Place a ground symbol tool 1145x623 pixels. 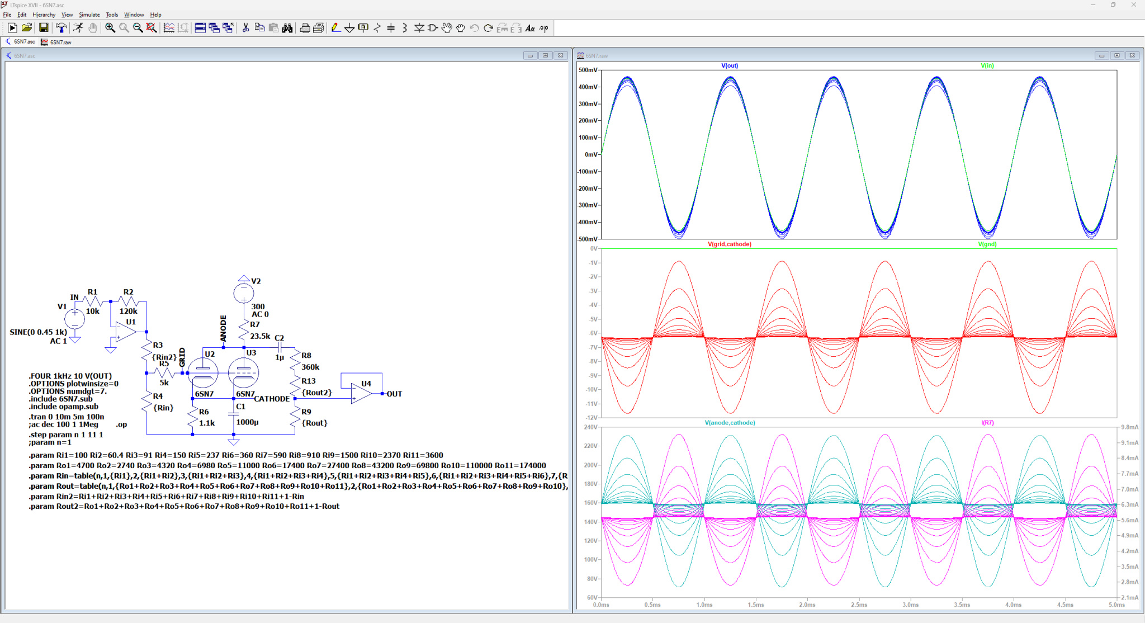pyautogui.click(x=349, y=28)
